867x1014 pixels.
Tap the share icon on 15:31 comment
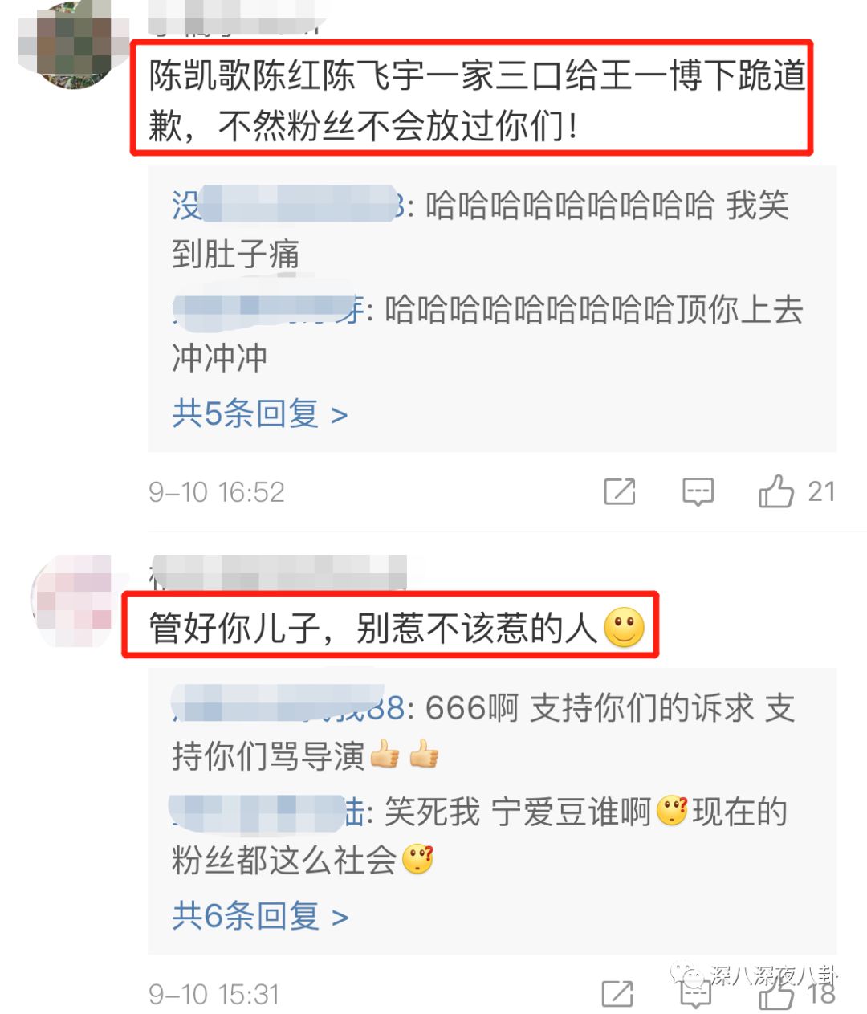(x=617, y=994)
